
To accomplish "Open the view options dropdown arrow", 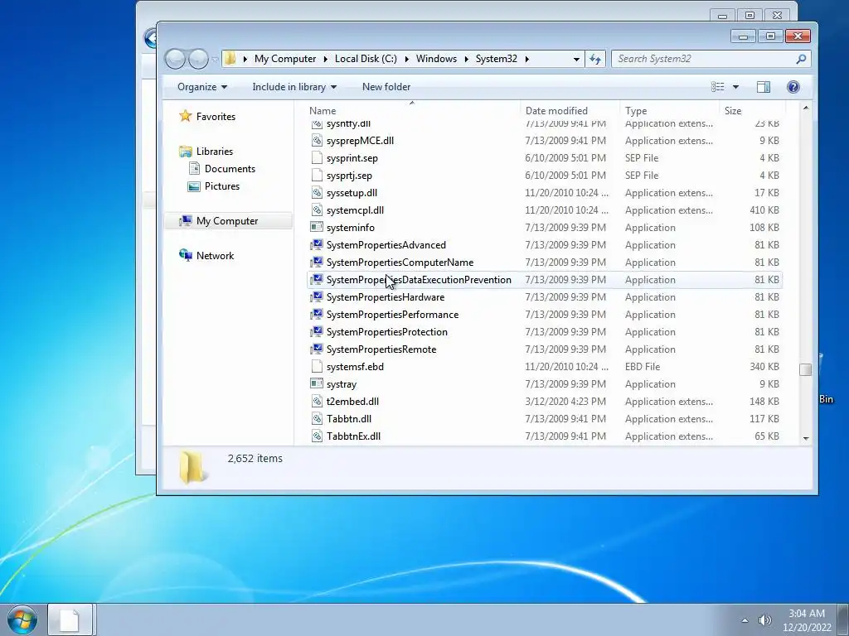I will (735, 86).
